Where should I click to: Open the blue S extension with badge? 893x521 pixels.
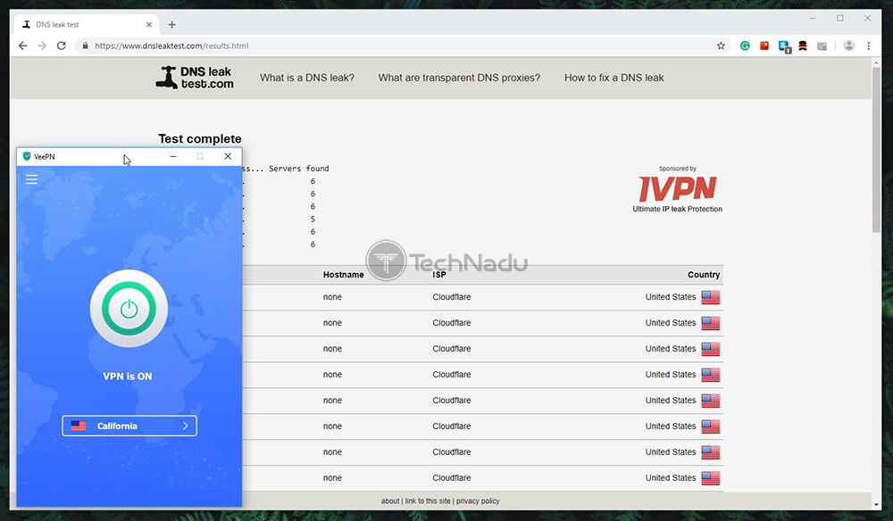pyautogui.click(x=784, y=46)
